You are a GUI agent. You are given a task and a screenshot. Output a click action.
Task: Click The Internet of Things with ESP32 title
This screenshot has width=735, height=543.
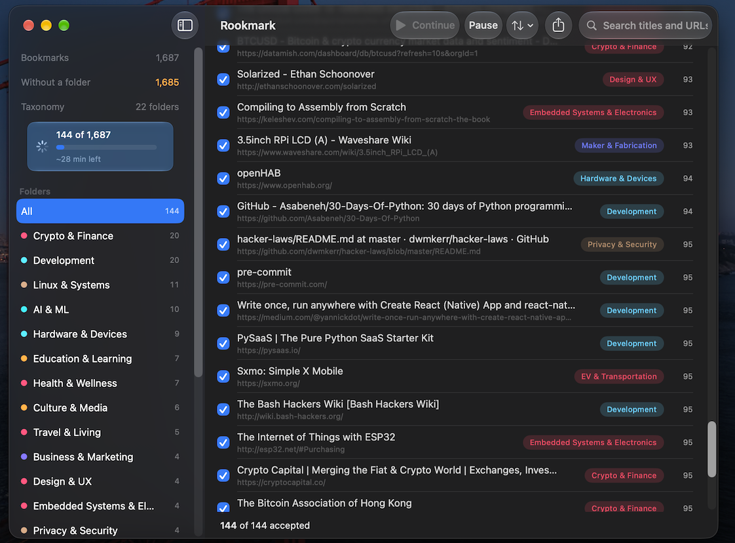(x=316, y=437)
